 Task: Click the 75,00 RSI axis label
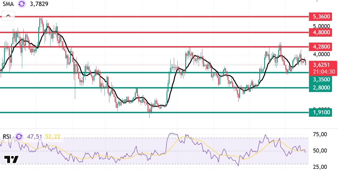(x=320, y=134)
